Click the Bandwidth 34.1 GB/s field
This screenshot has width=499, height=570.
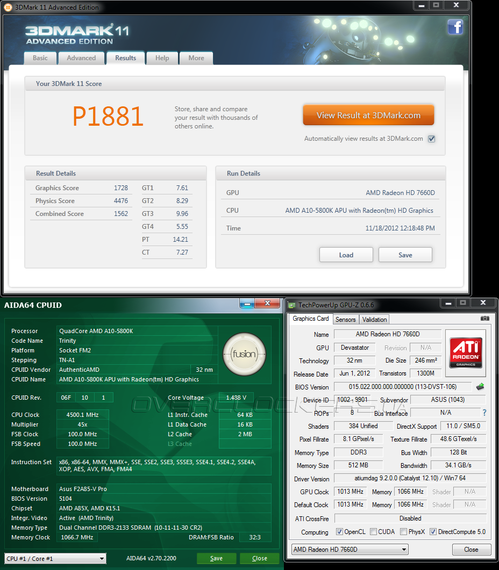coord(458,465)
